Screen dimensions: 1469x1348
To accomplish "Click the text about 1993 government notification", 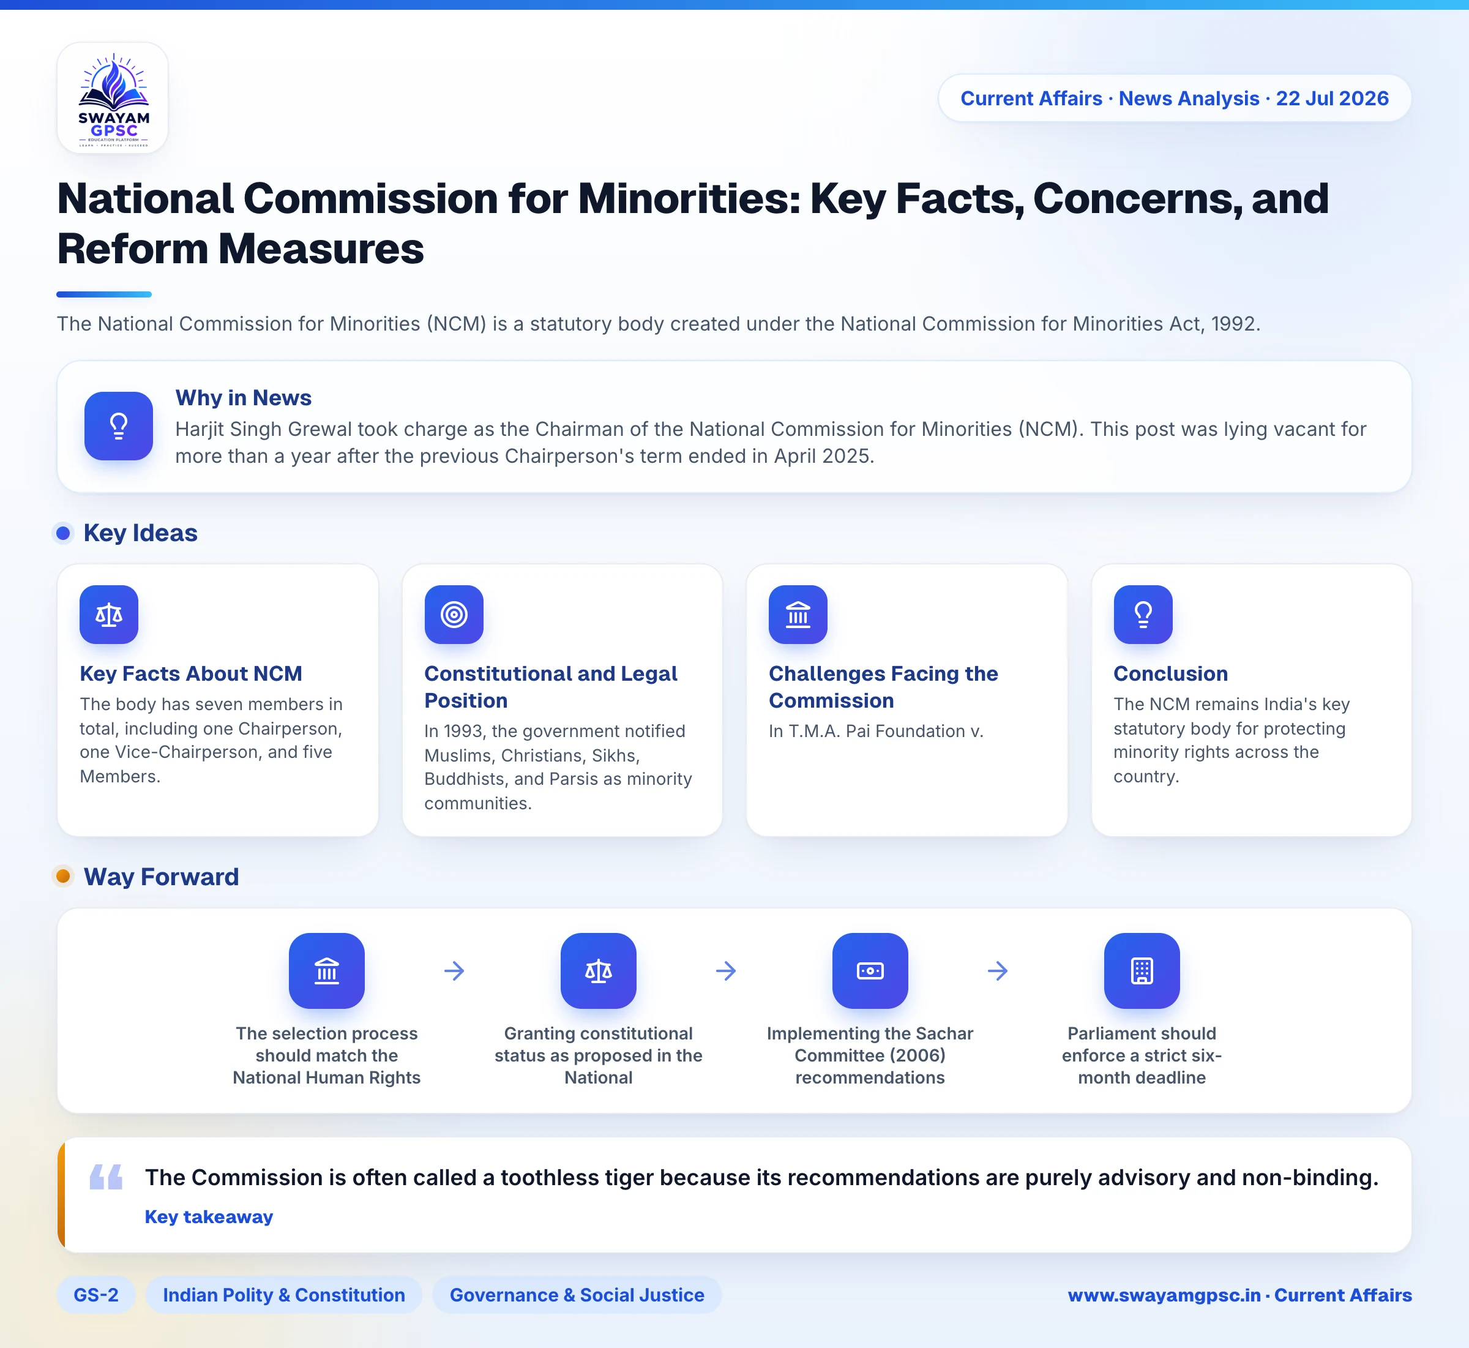I will click(558, 766).
